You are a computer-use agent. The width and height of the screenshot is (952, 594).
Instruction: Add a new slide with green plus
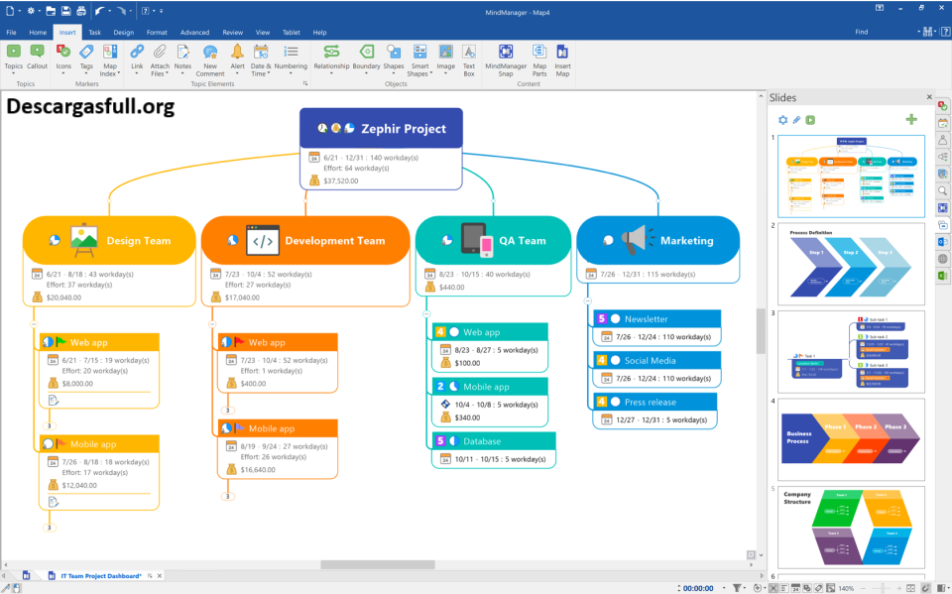click(911, 120)
